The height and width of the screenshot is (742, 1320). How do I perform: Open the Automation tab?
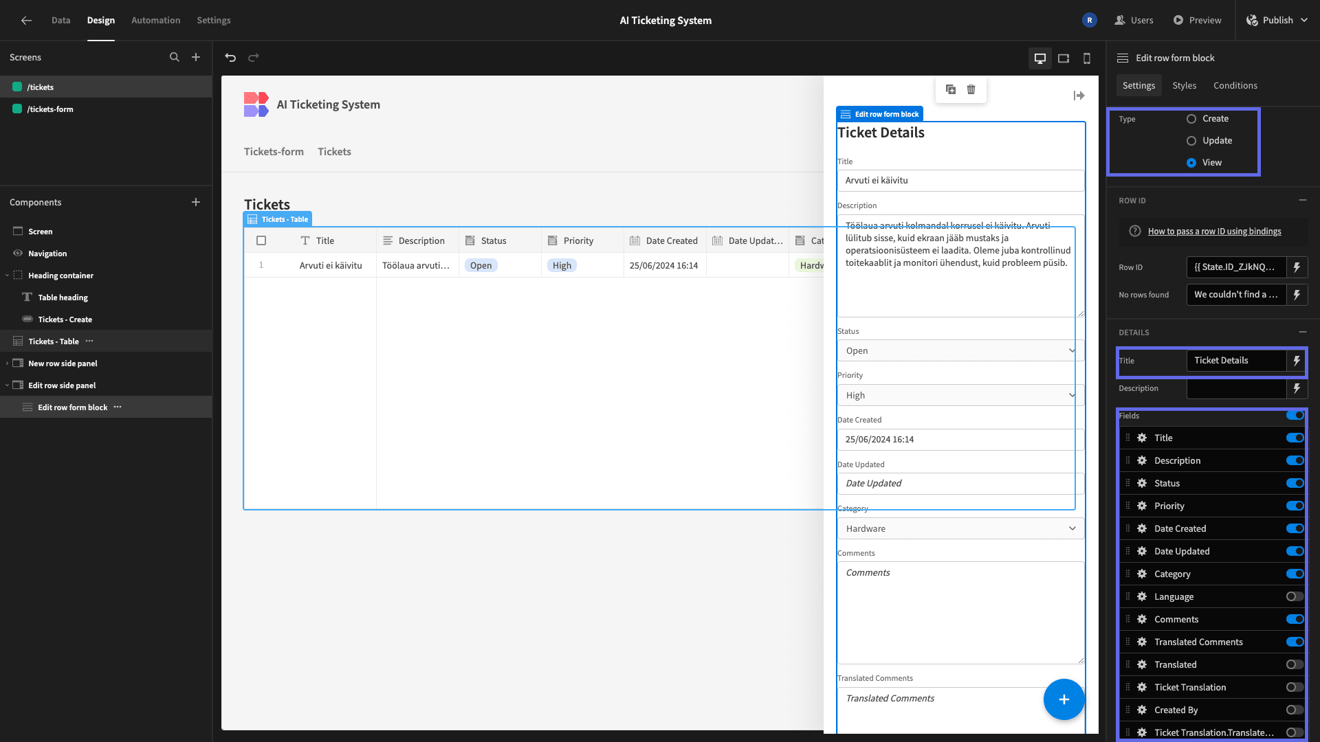pyautogui.click(x=155, y=21)
